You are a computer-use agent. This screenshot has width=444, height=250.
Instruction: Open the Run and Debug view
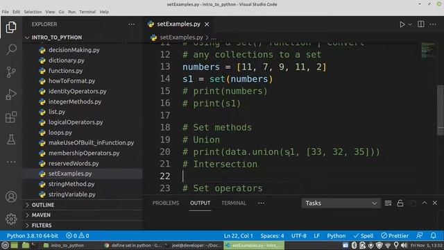(x=11, y=94)
